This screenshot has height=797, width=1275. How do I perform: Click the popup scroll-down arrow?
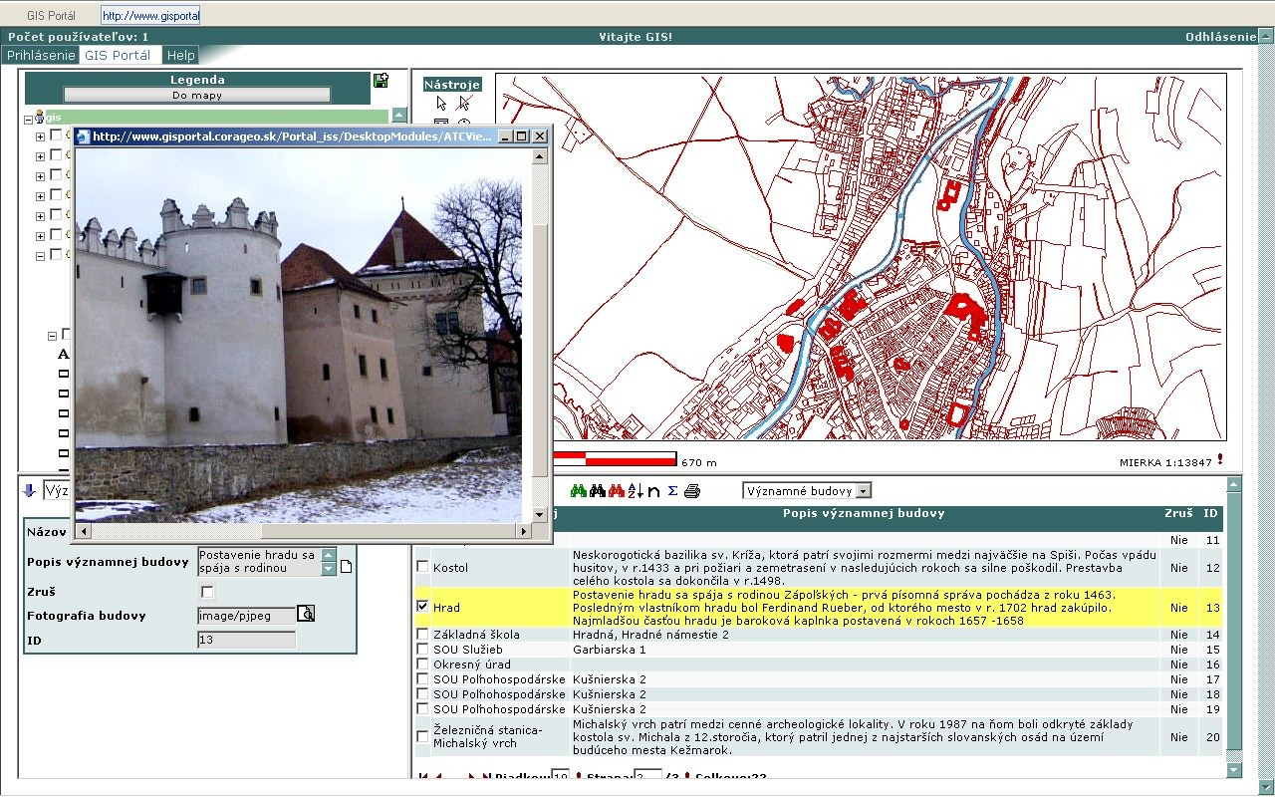[x=540, y=515]
